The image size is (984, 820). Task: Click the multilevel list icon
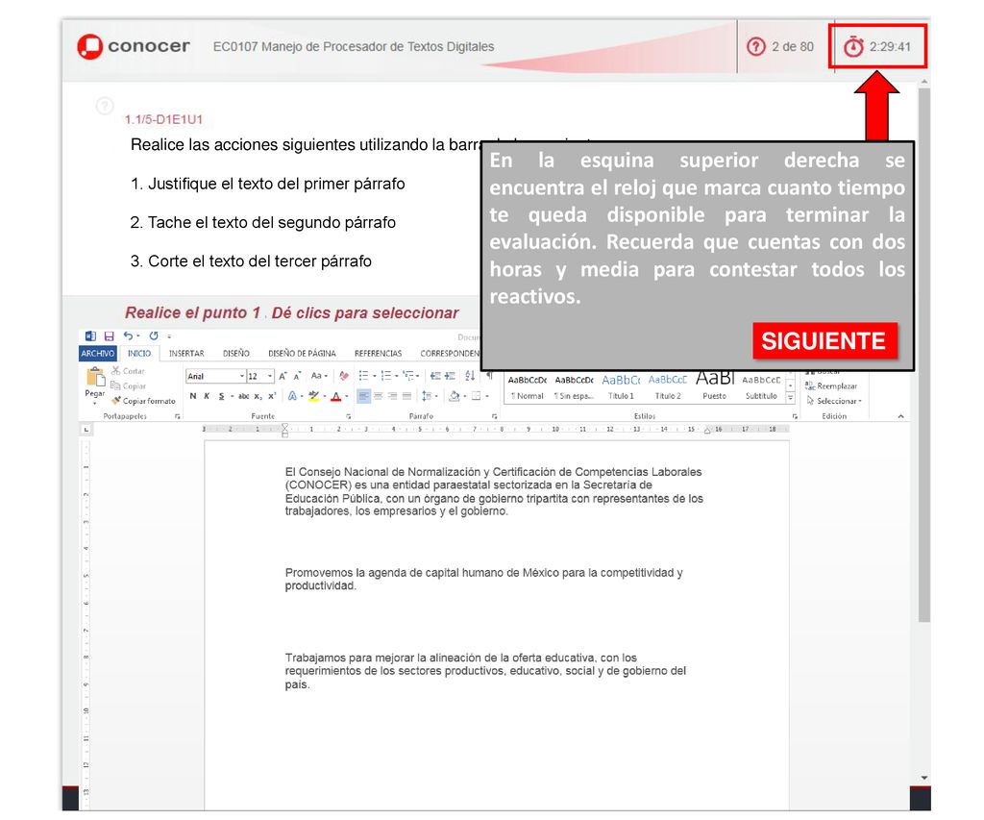407,376
